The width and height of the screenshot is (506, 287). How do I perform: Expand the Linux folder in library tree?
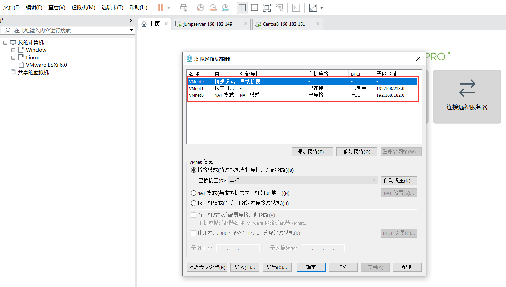click(13, 58)
